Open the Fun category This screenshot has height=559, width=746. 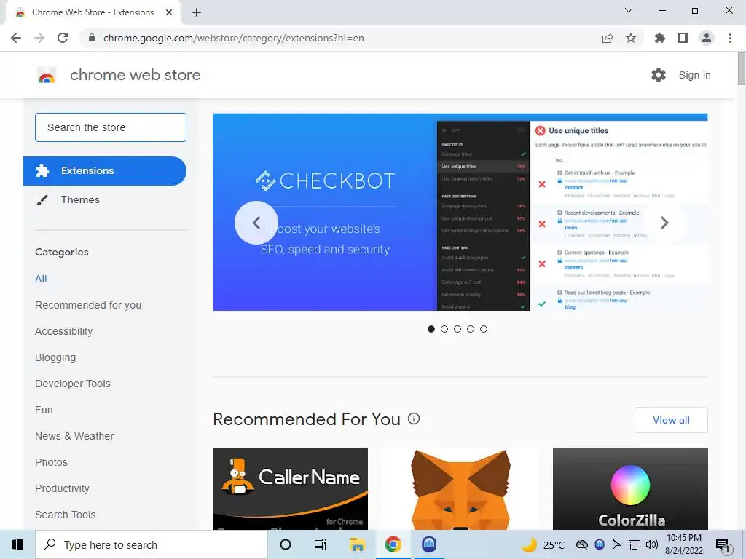44,410
